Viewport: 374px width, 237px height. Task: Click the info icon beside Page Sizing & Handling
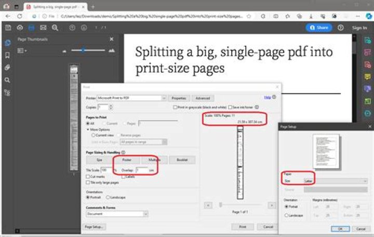click(123, 152)
